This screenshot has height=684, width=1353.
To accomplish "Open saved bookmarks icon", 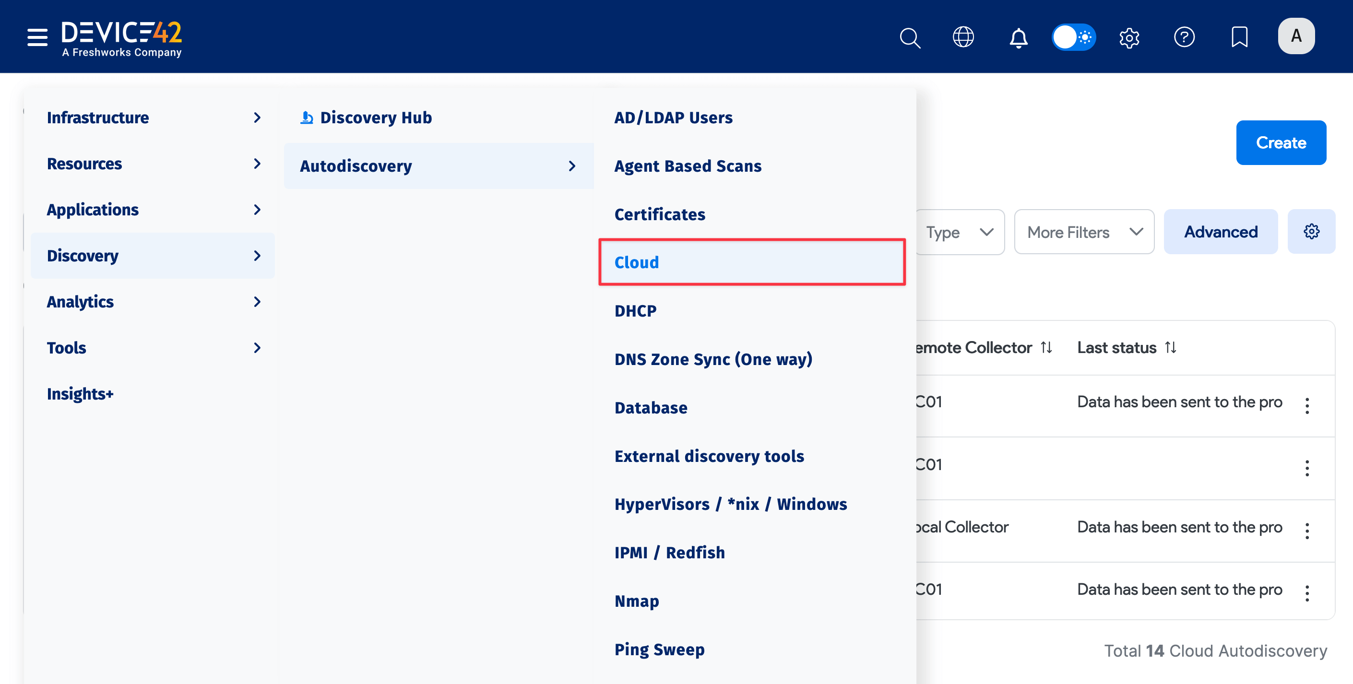I will pos(1240,37).
